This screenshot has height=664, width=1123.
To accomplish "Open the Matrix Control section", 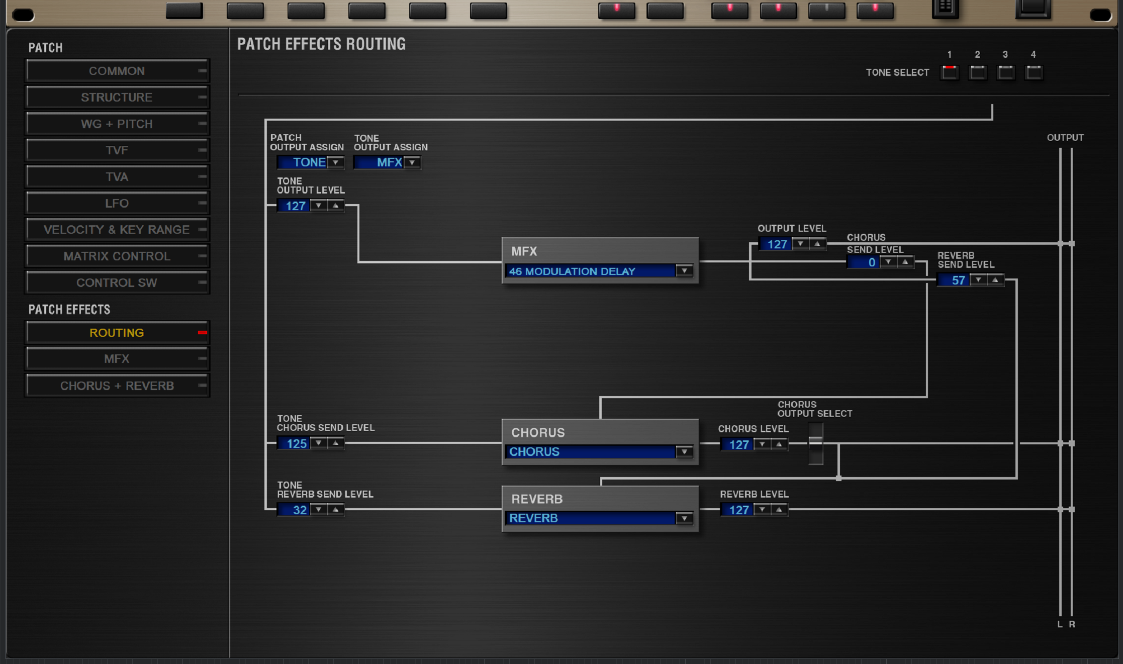I will point(117,256).
